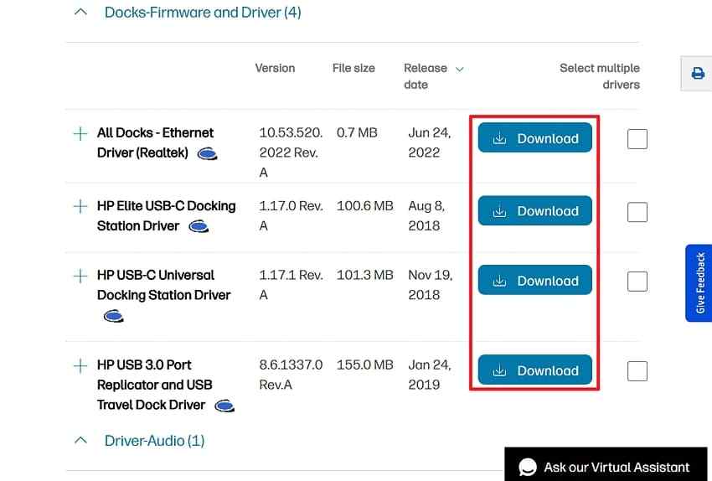This screenshot has width=712, height=481.
Task: Expand HP USB-C Universal Docking Station Driver plus sign
Action: pyautogui.click(x=80, y=276)
